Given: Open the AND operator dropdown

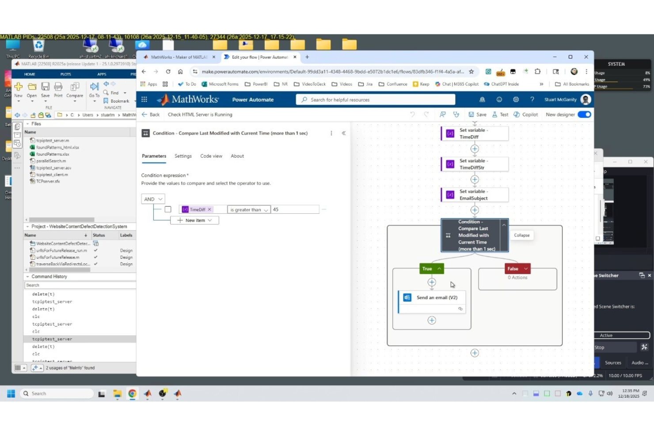Looking at the screenshot, I should click(x=153, y=199).
